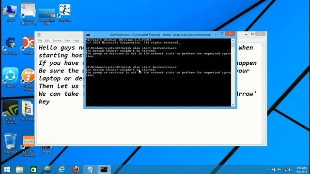The height and width of the screenshot is (174, 310).
Task: Open Windows Store from taskbar
Action: pos(33,169)
